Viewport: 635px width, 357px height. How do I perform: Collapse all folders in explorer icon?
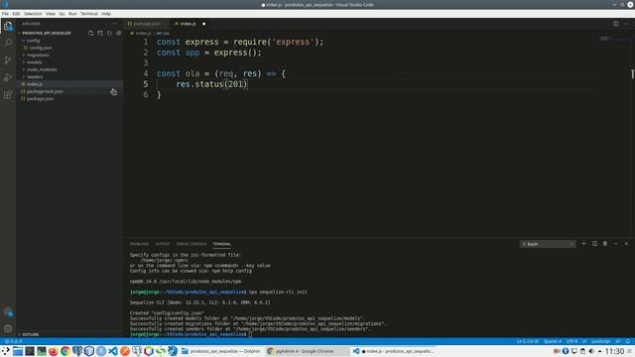pos(119,33)
